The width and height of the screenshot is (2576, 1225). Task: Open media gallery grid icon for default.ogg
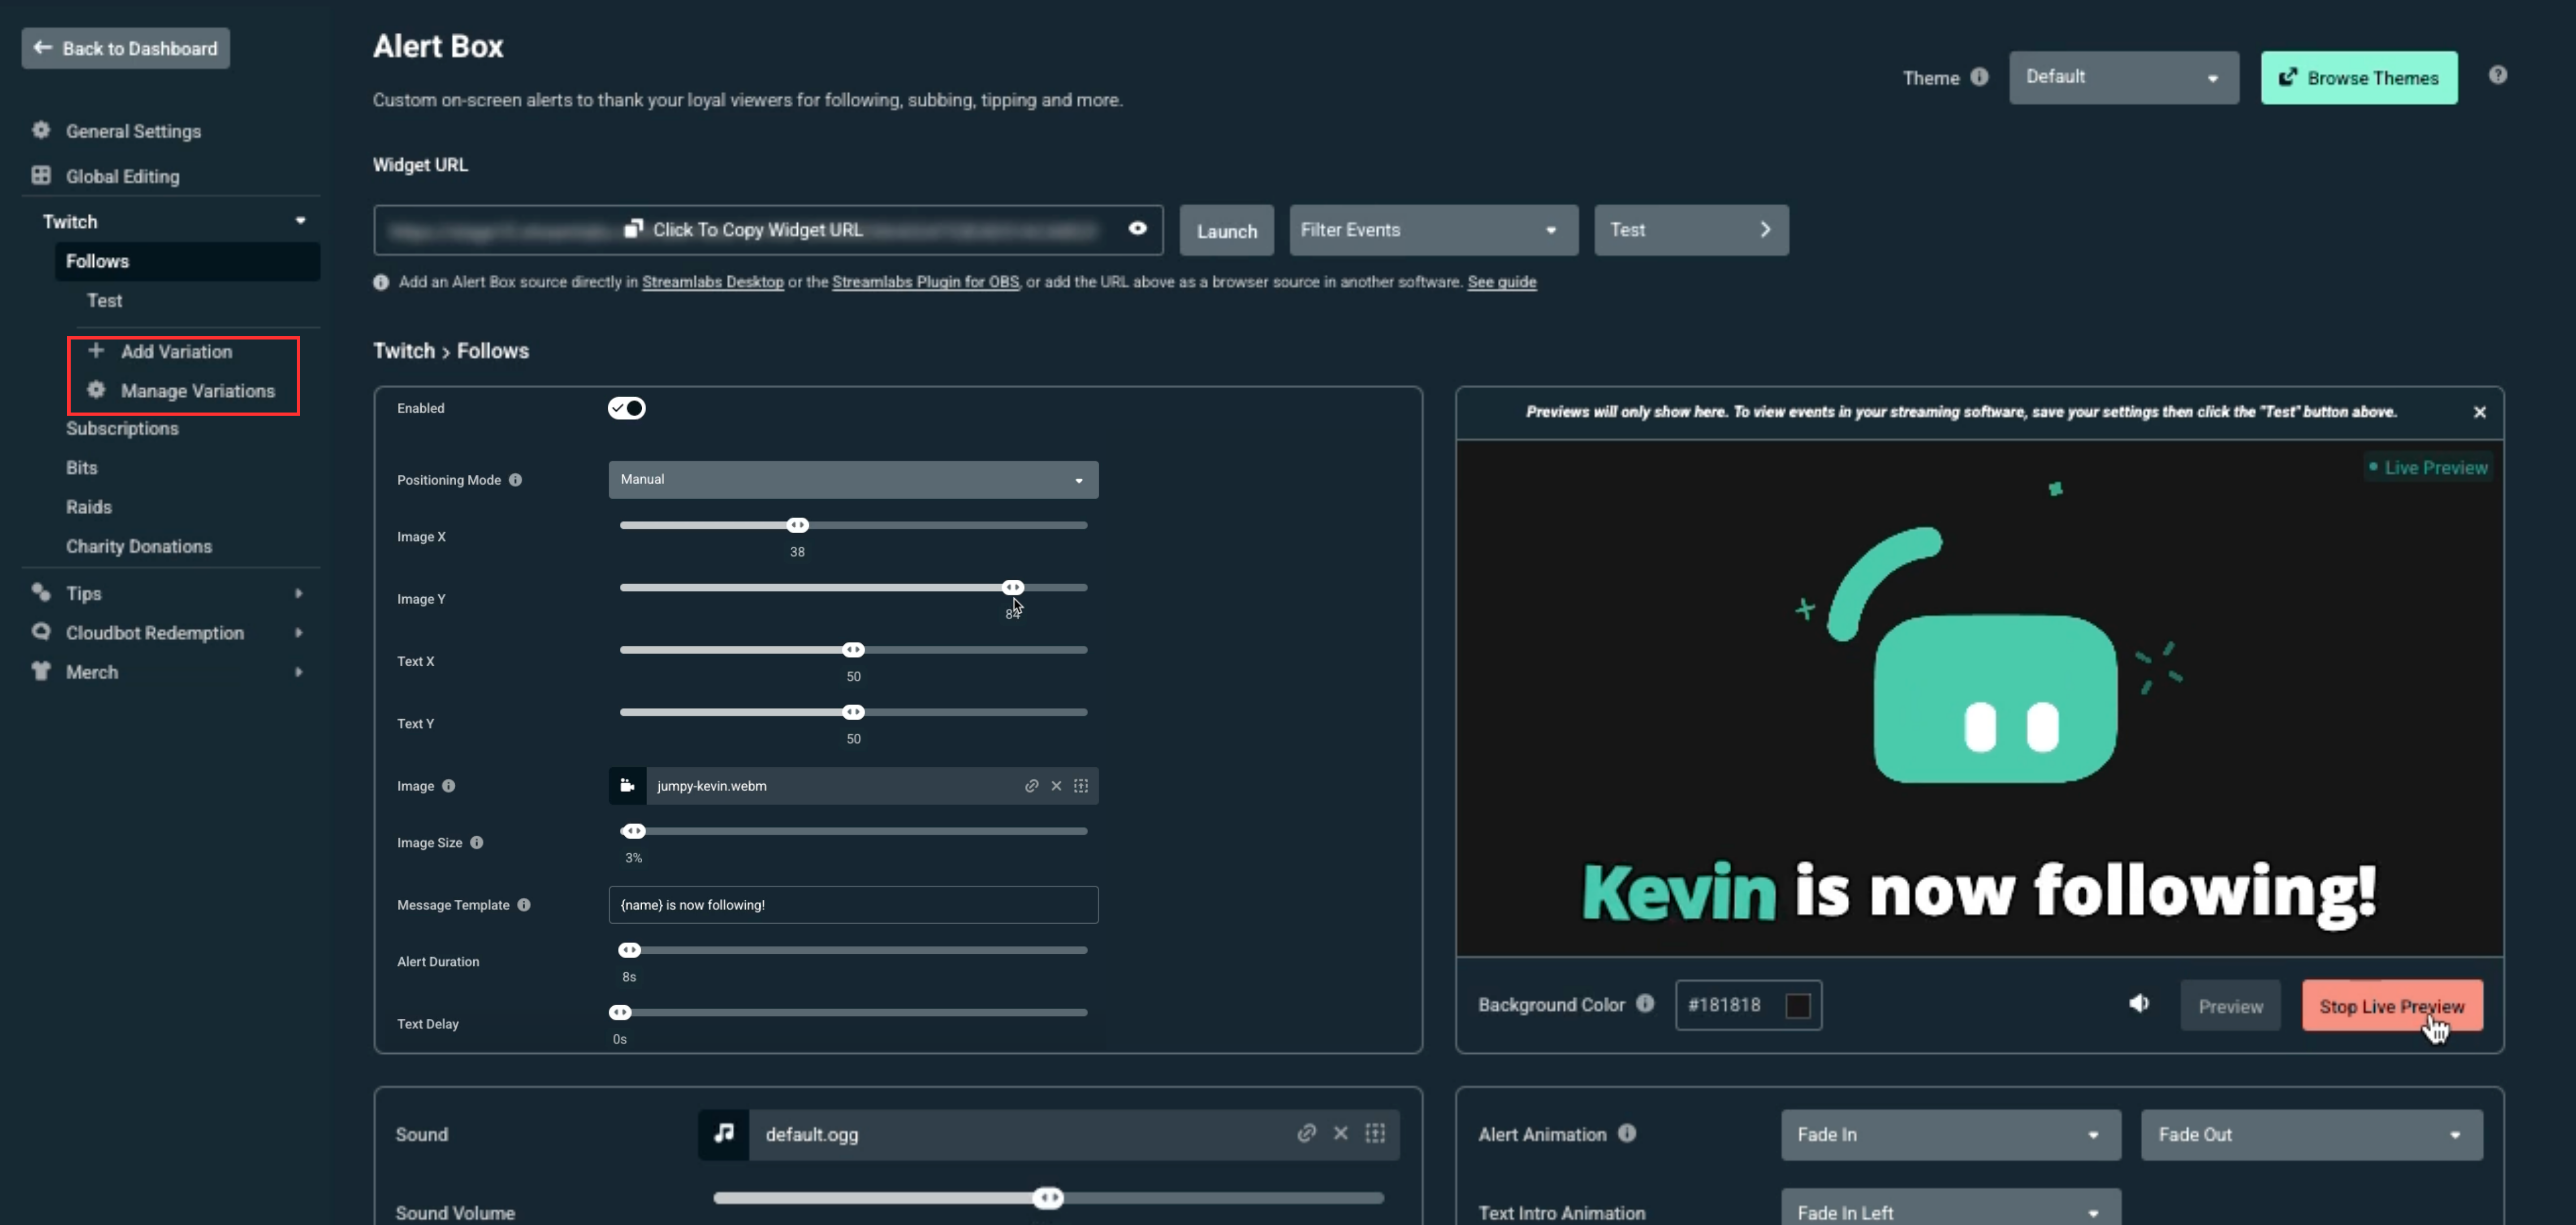(1375, 1133)
